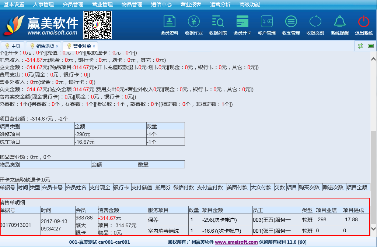Screen dimensions: 377x247
Task: Open the 收银交班 shift handover icon
Action: 315,22
